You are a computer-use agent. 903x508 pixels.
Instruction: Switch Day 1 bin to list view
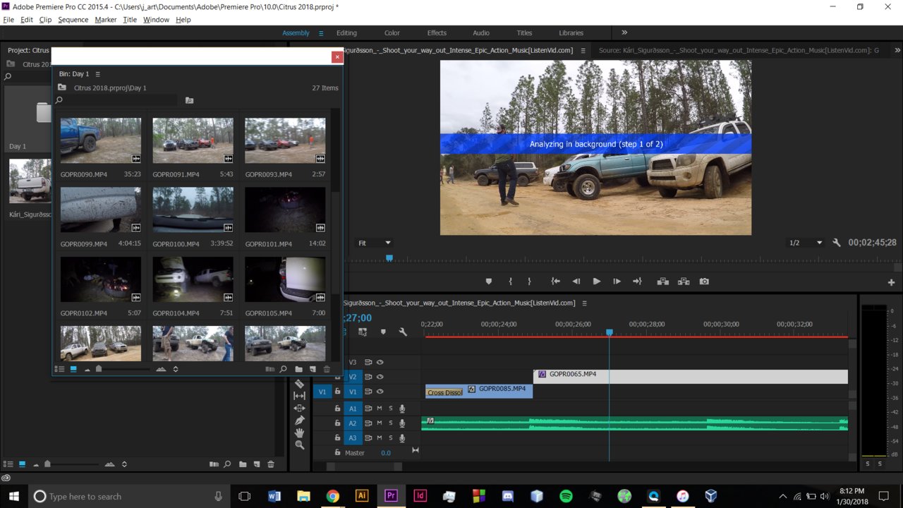pyautogui.click(x=60, y=369)
